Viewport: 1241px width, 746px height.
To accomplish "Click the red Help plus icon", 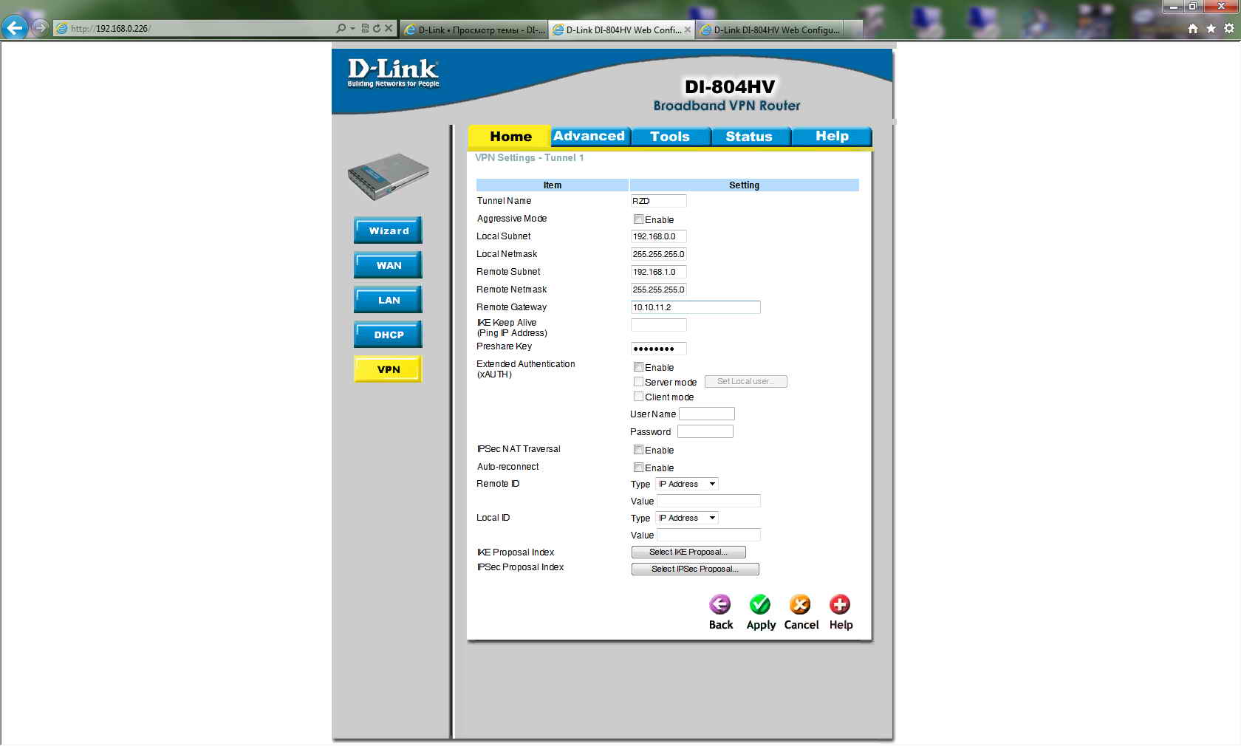I will point(840,605).
